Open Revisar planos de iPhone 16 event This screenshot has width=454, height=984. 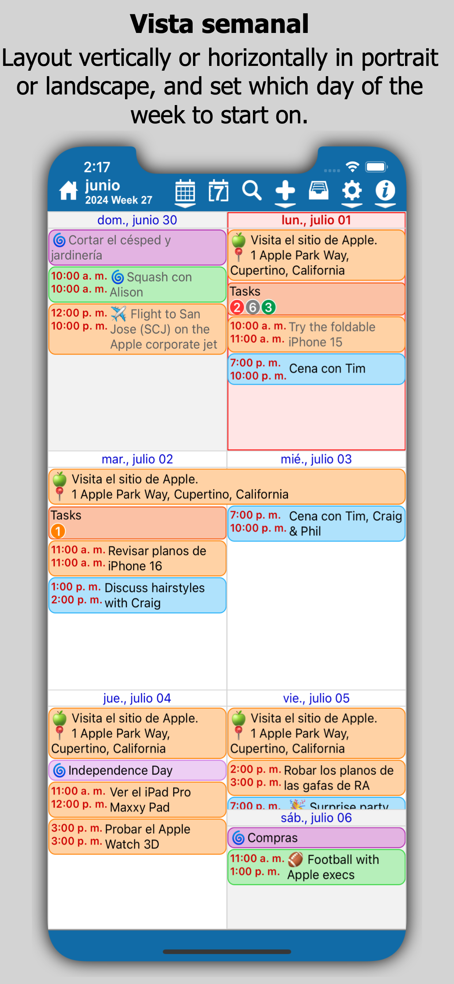(x=137, y=558)
